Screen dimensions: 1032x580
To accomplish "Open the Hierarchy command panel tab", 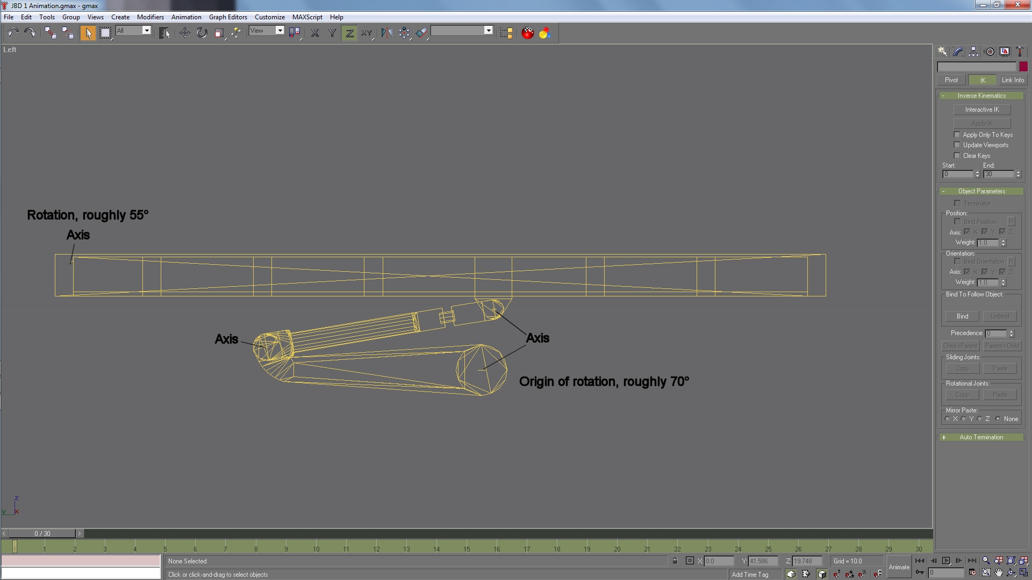I will (x=973, y=52).
